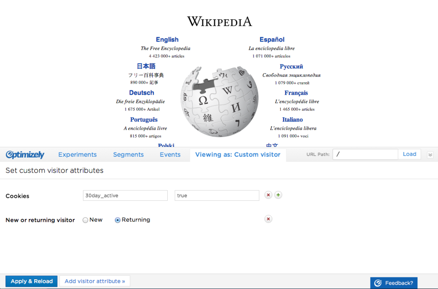Open the English Wikipedia link
Viewport: 438px width, 289px height.
[x=167, y=39]
